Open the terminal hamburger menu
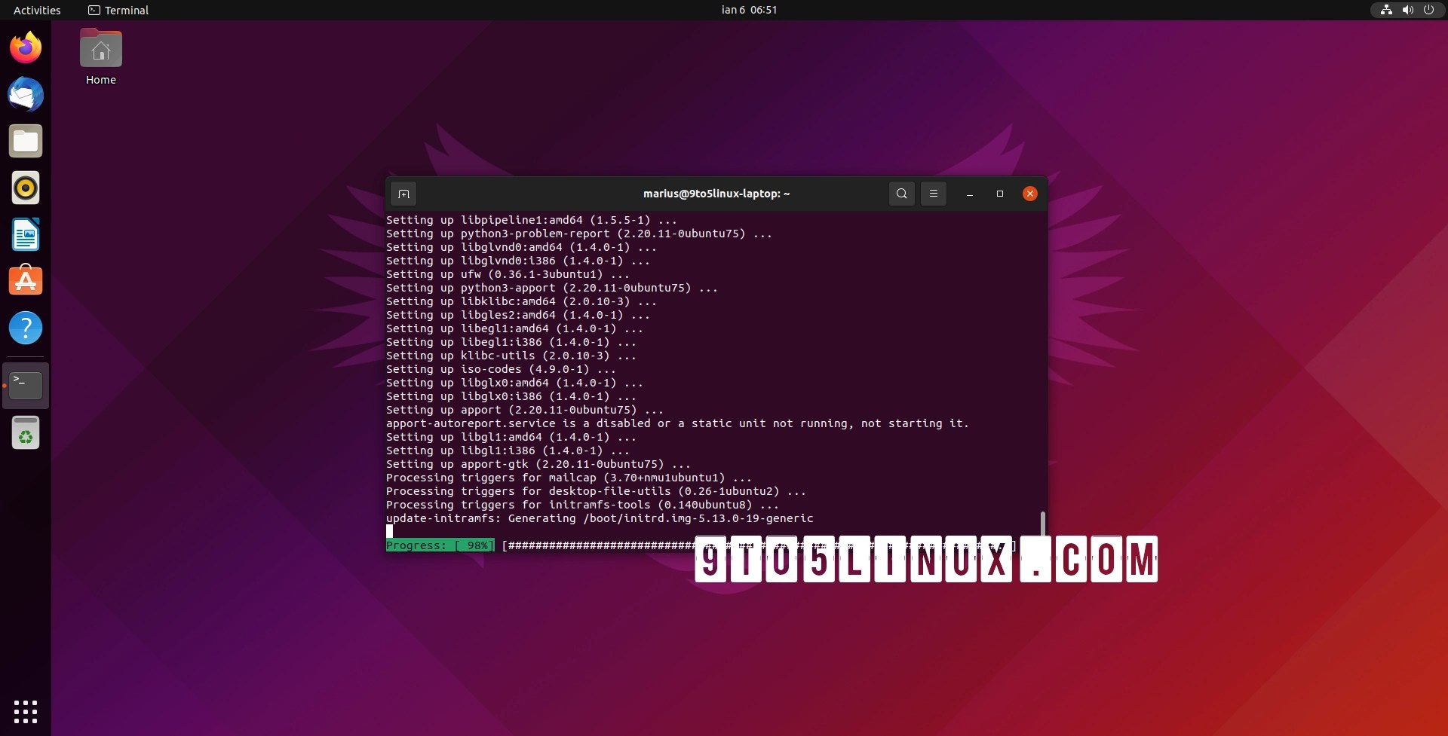This screenshot has height=736, width=1448. pyautogui.click(x=934, y=194)
